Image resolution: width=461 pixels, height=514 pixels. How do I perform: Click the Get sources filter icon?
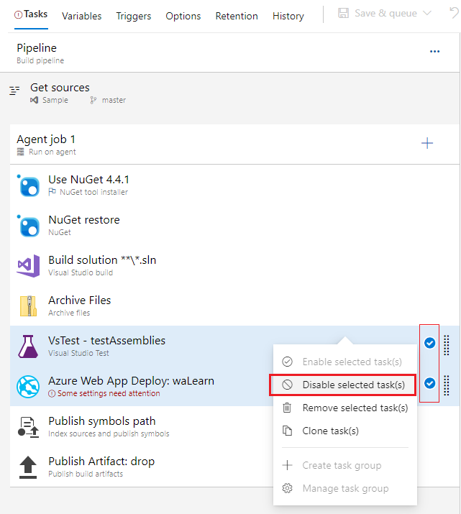pos(14,90)
